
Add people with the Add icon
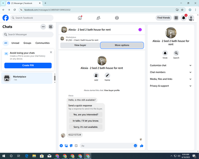[96, 76]
